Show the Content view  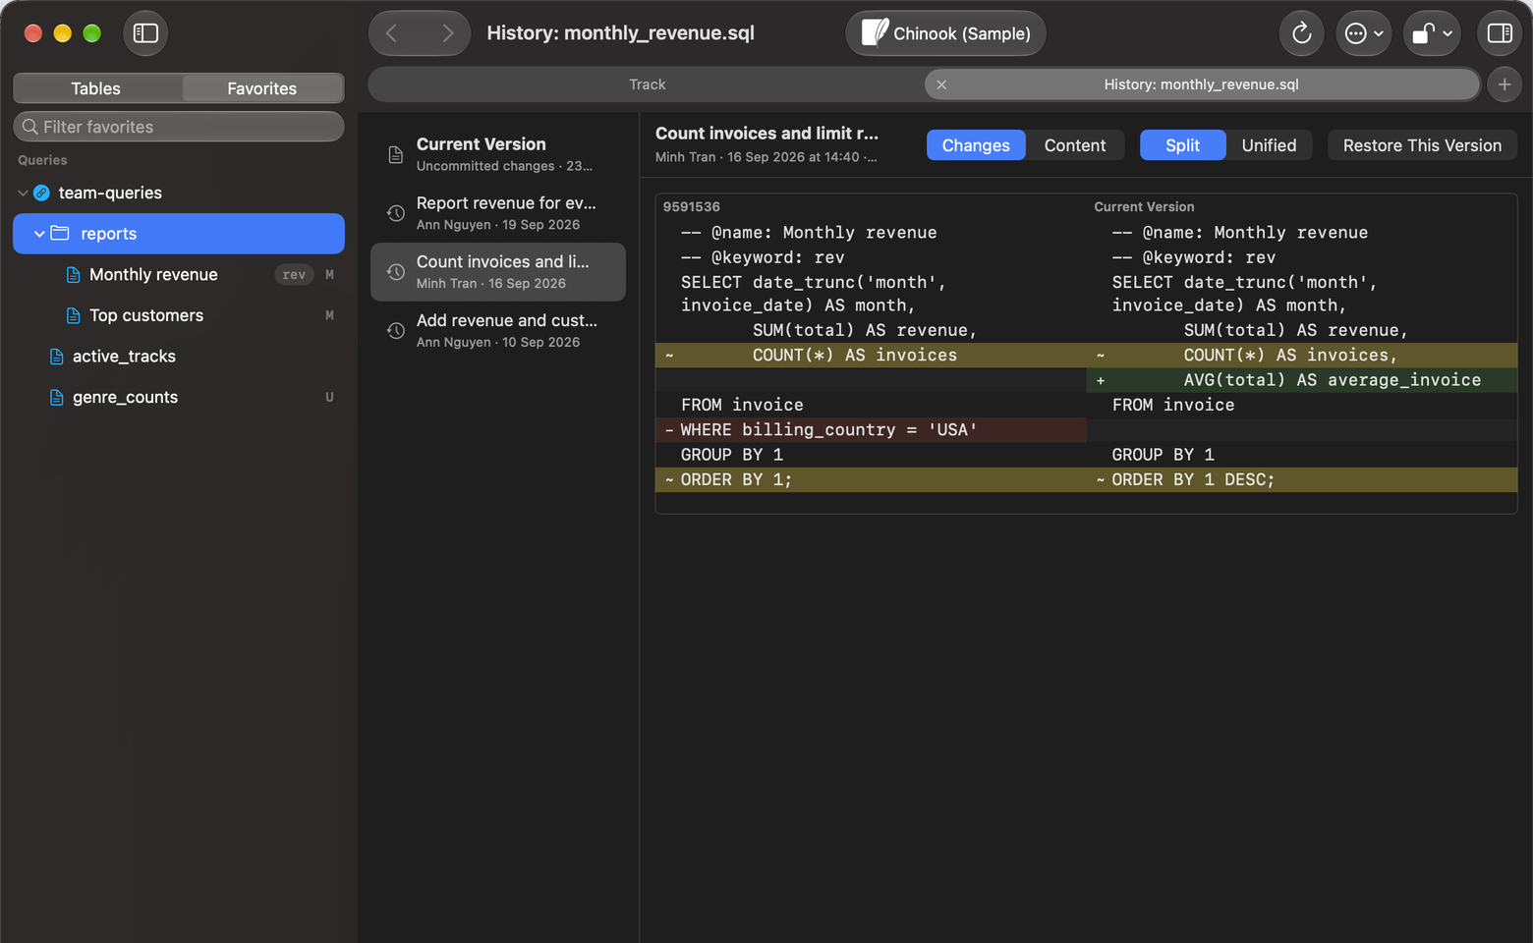tap(1075, 145)
